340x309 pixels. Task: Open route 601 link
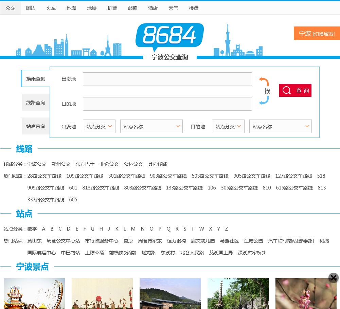[73, 188]
